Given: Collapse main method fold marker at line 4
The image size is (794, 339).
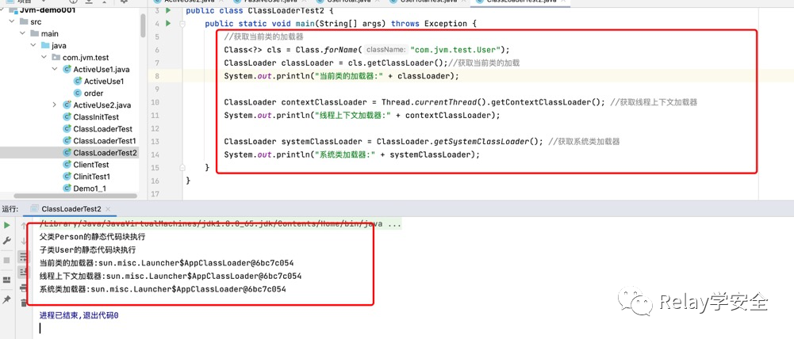Looking at the screenshot, I should tap(182, 24).
